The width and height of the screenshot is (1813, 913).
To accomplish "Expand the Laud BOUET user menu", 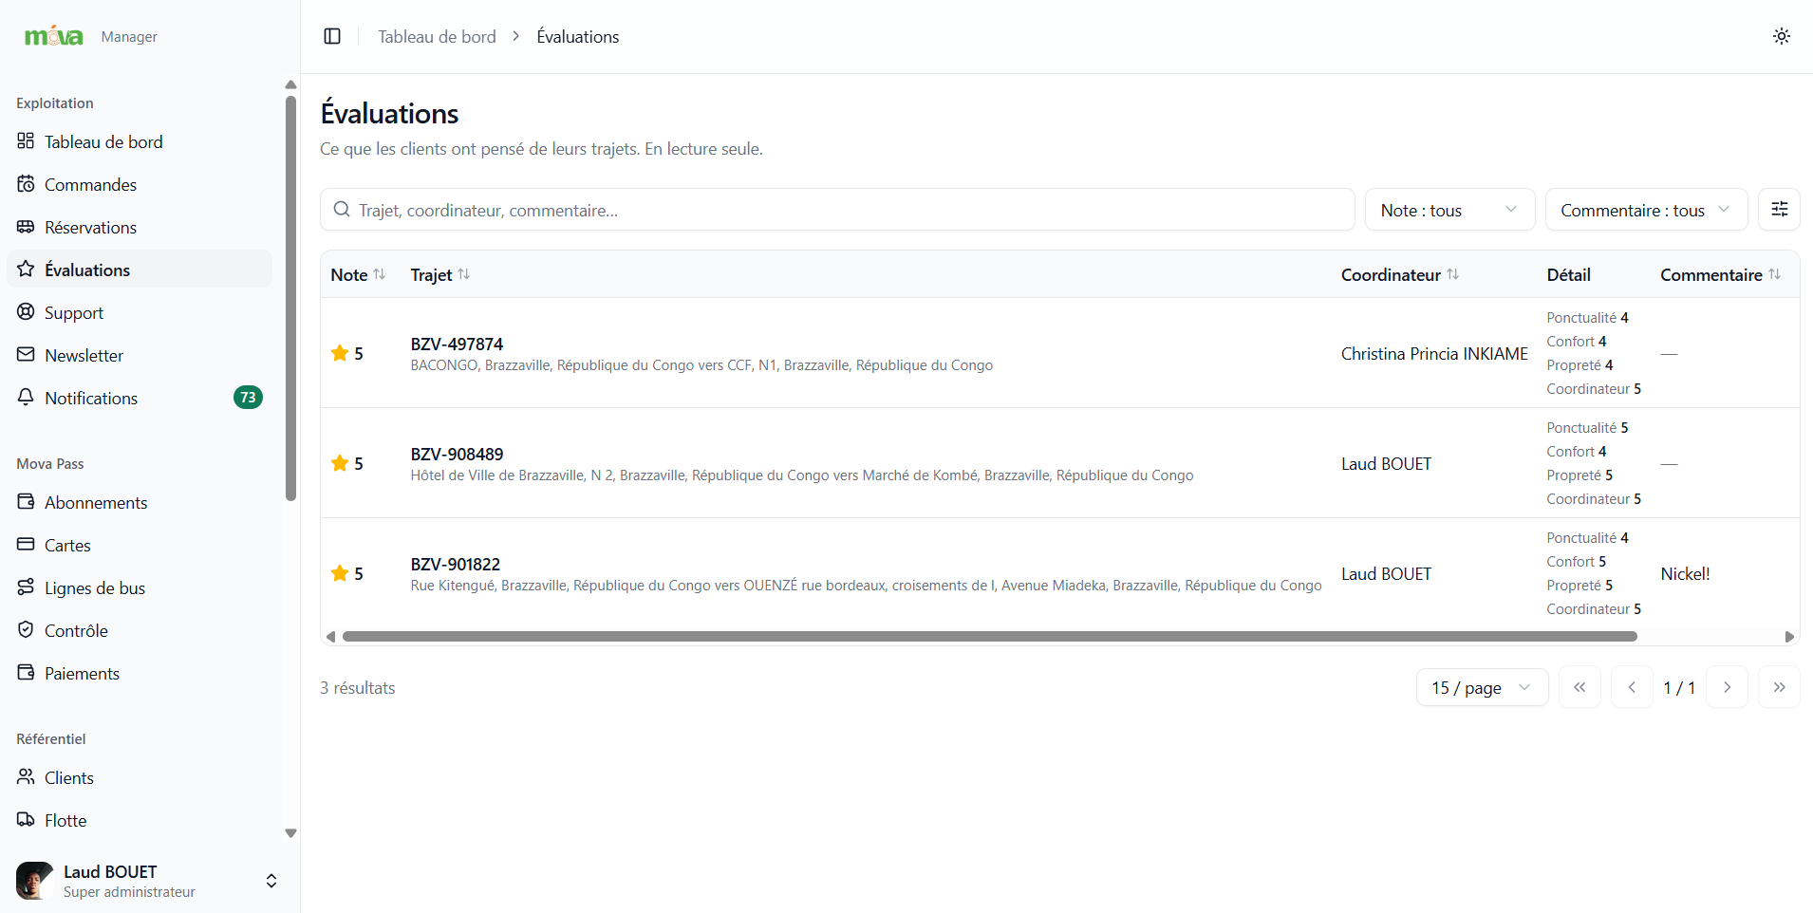I will (150, 881).
